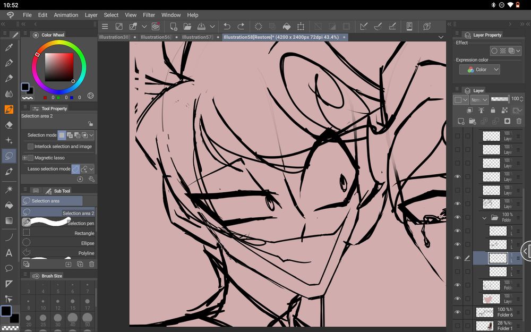Show the hidden Folder 1 layer
The image size is (531, 332).
[458, 326]
